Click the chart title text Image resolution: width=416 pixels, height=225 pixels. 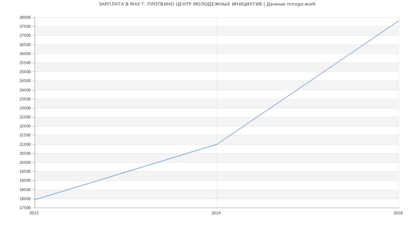207,4
